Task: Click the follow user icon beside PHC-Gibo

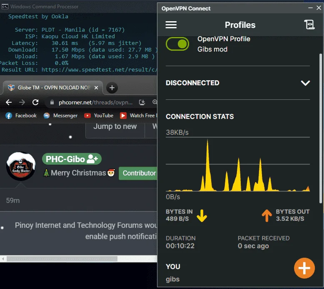Action: (x=92, y=159)
